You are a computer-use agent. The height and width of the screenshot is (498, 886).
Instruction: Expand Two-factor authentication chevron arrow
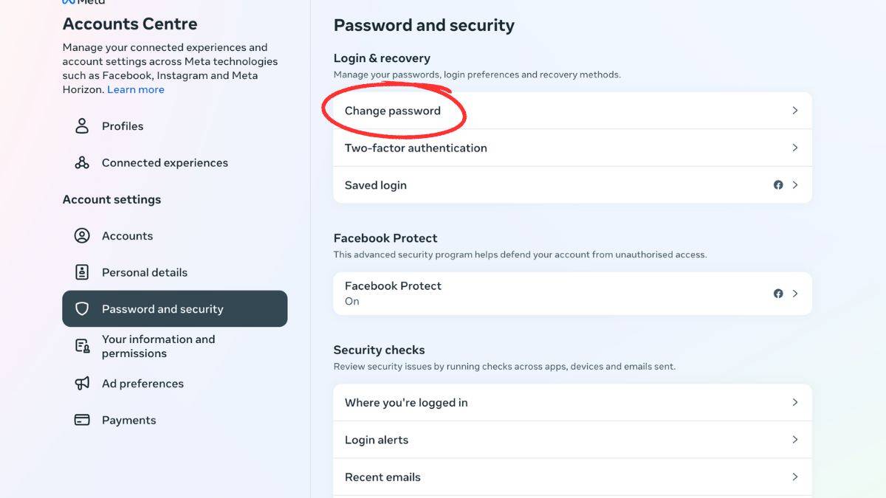[x=795, y=148]
